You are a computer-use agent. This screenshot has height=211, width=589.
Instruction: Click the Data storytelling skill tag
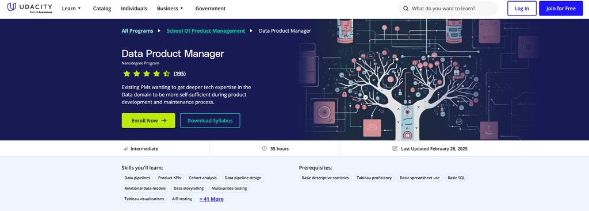(189, 189)
